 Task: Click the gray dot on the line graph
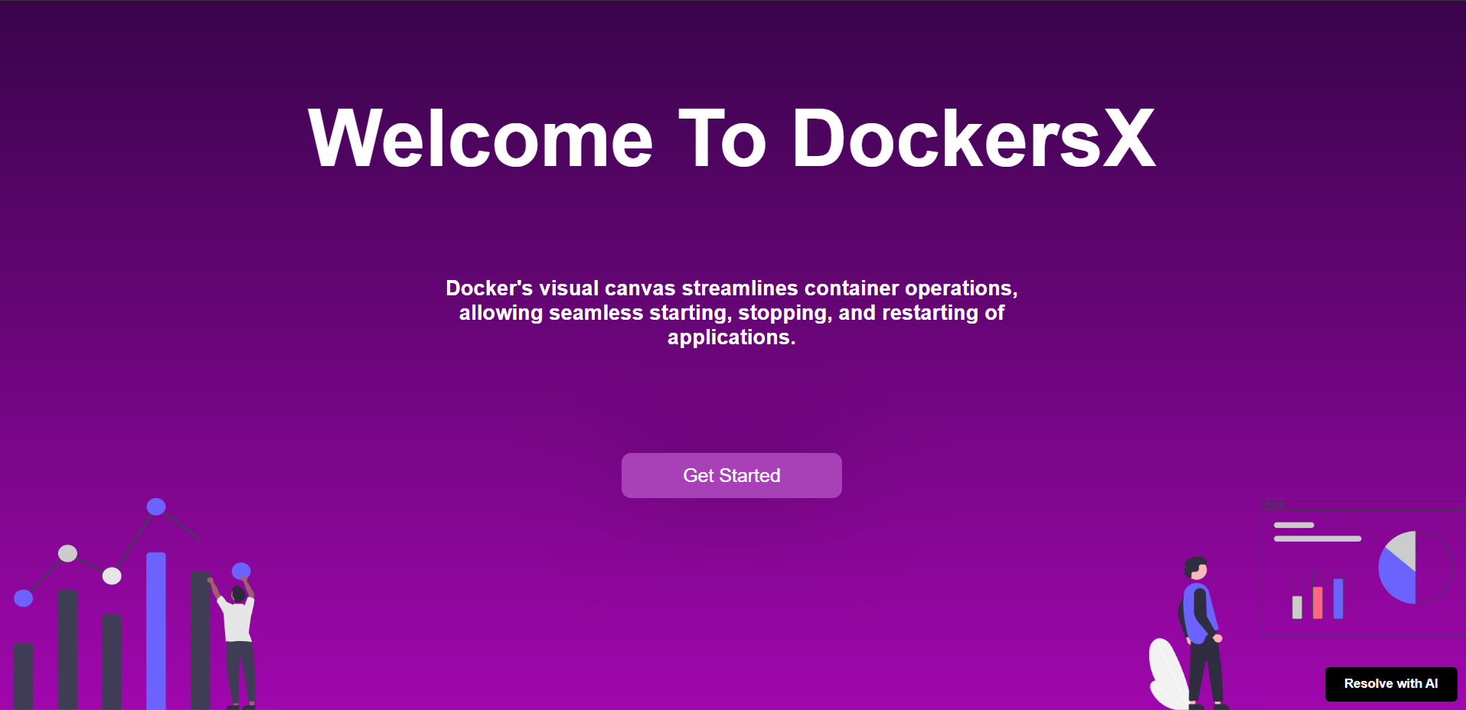68,553
